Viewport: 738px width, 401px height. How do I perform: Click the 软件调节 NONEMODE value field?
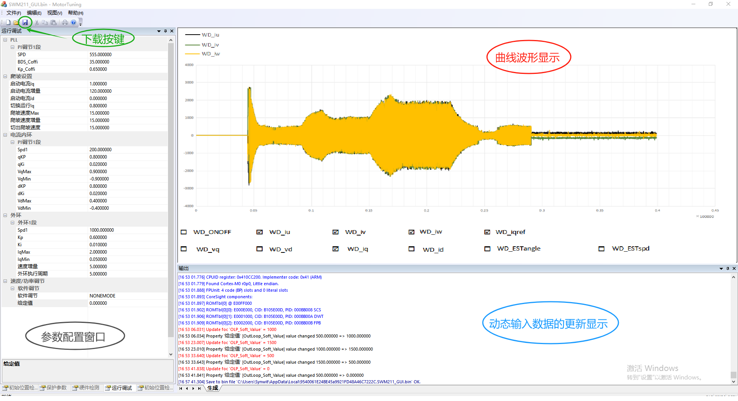click(128, 296)
